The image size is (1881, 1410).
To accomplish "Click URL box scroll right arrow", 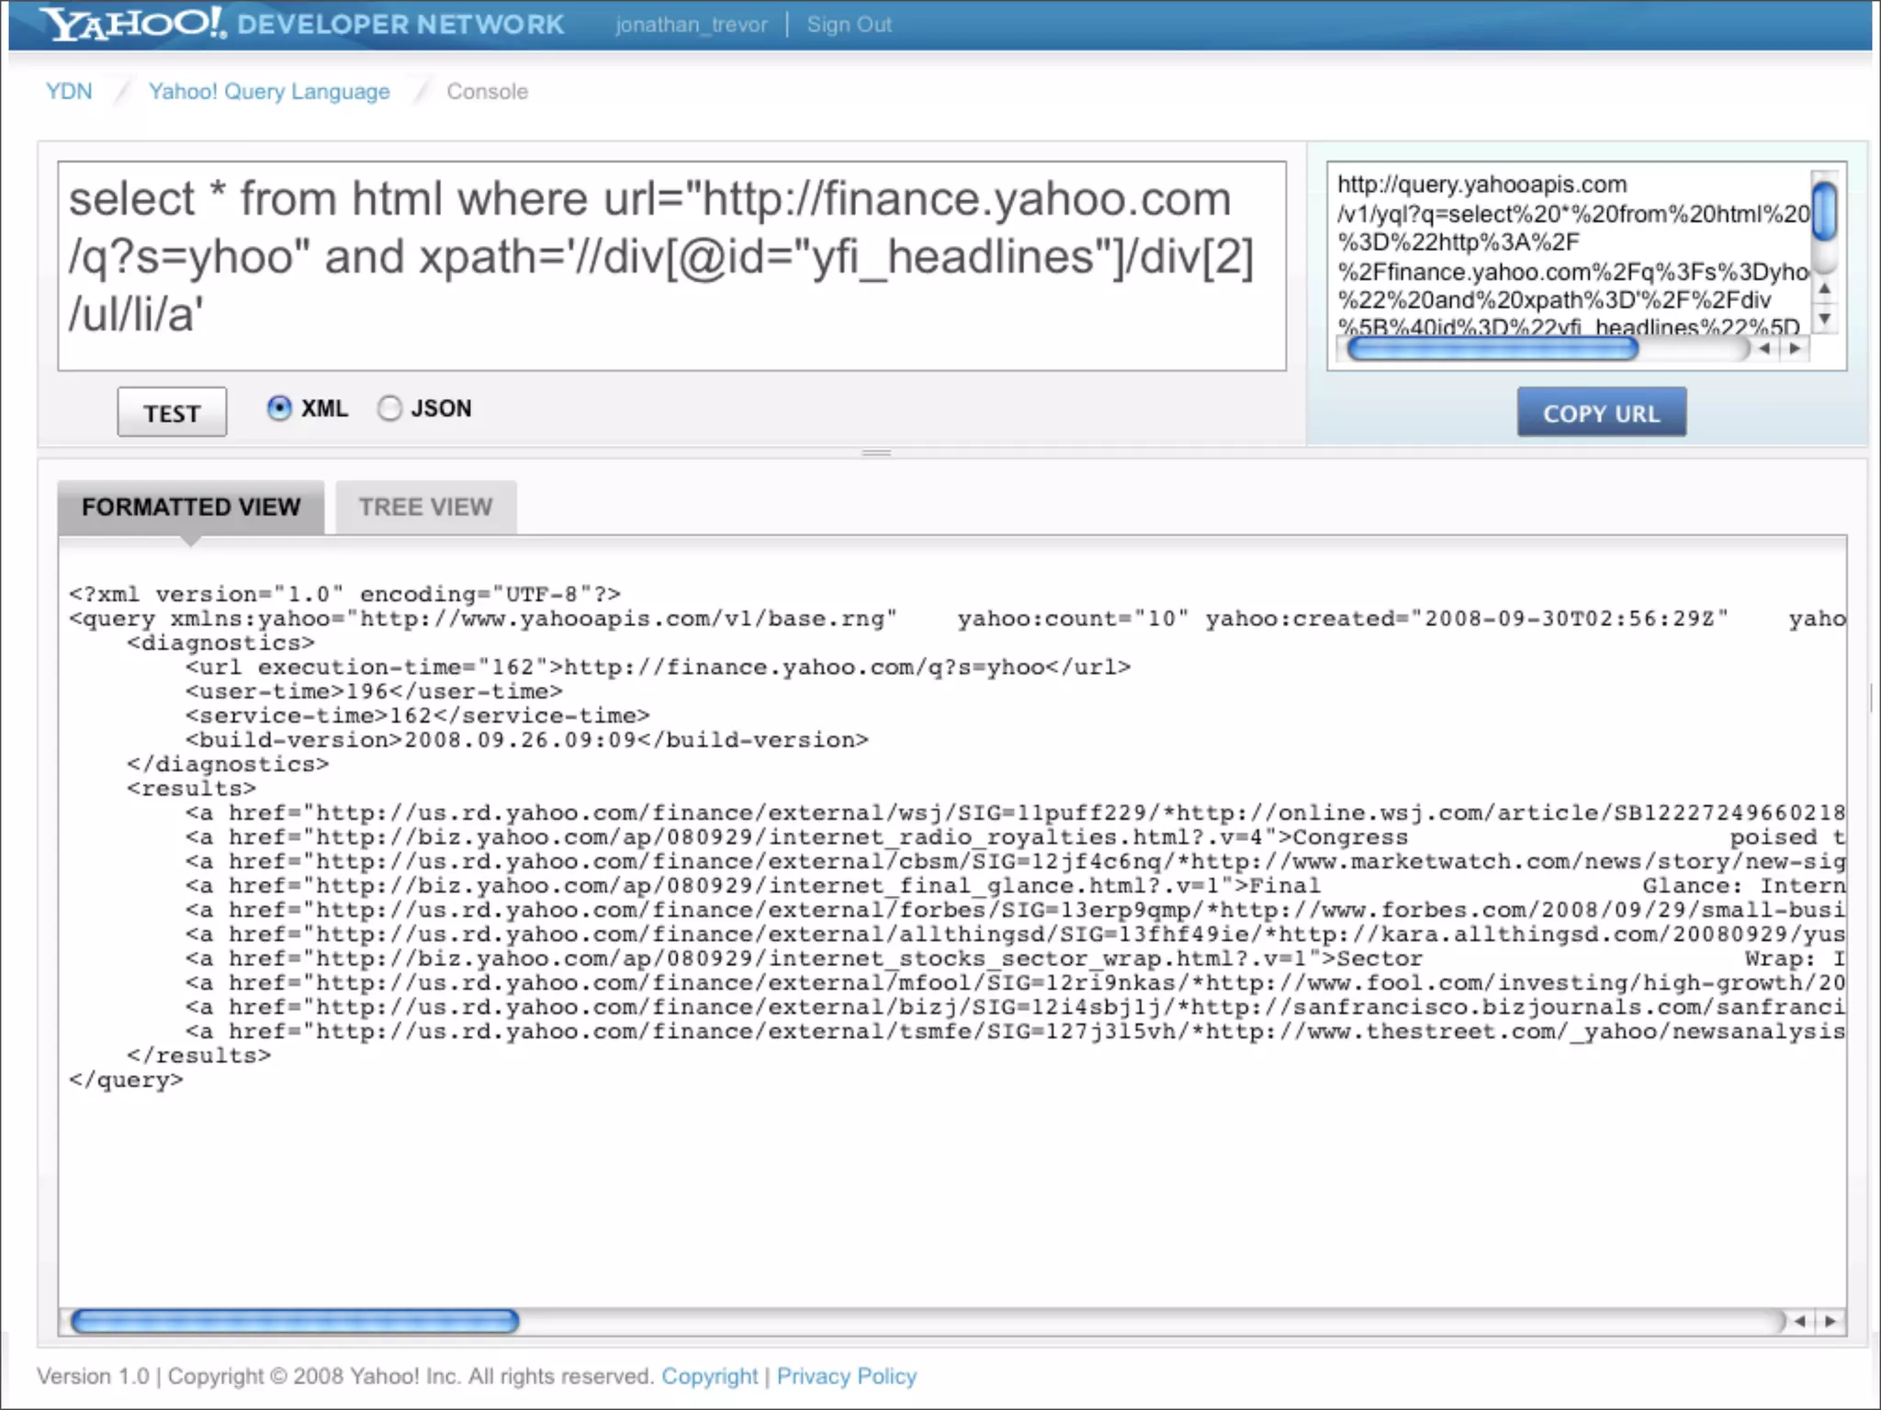I will (1795, 349).
